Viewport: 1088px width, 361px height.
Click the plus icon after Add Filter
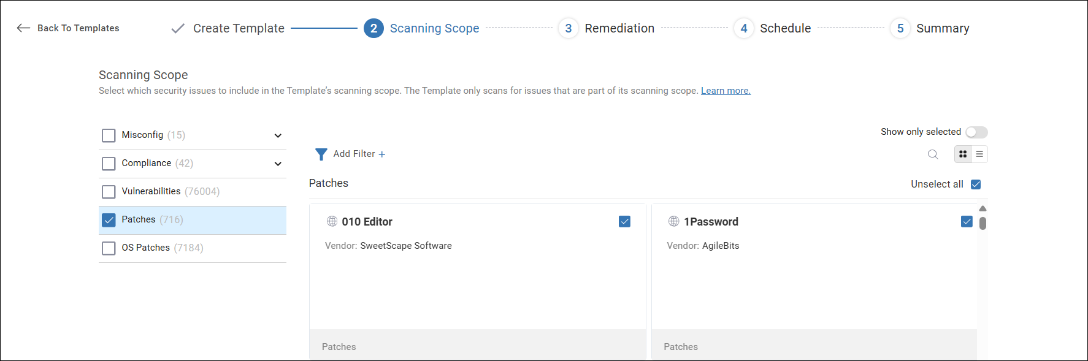[382, 154]
